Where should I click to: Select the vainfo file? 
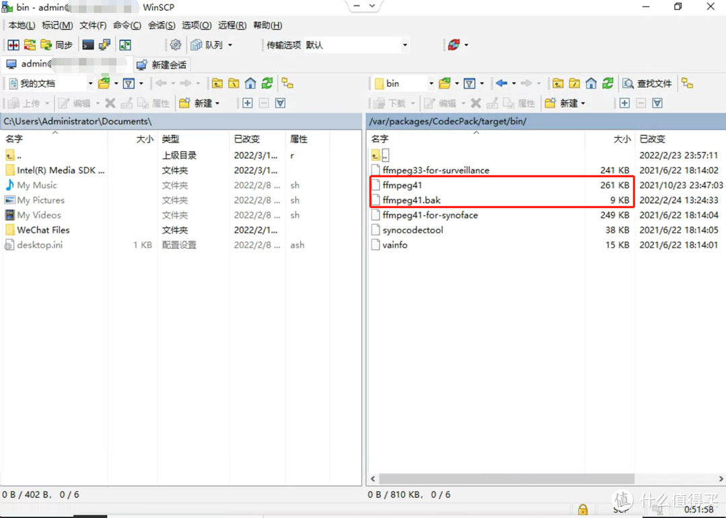click(394, 245)
